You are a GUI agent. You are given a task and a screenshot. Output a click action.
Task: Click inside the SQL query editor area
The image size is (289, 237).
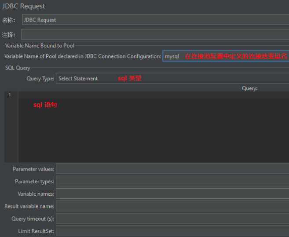[x=154, y=127]
